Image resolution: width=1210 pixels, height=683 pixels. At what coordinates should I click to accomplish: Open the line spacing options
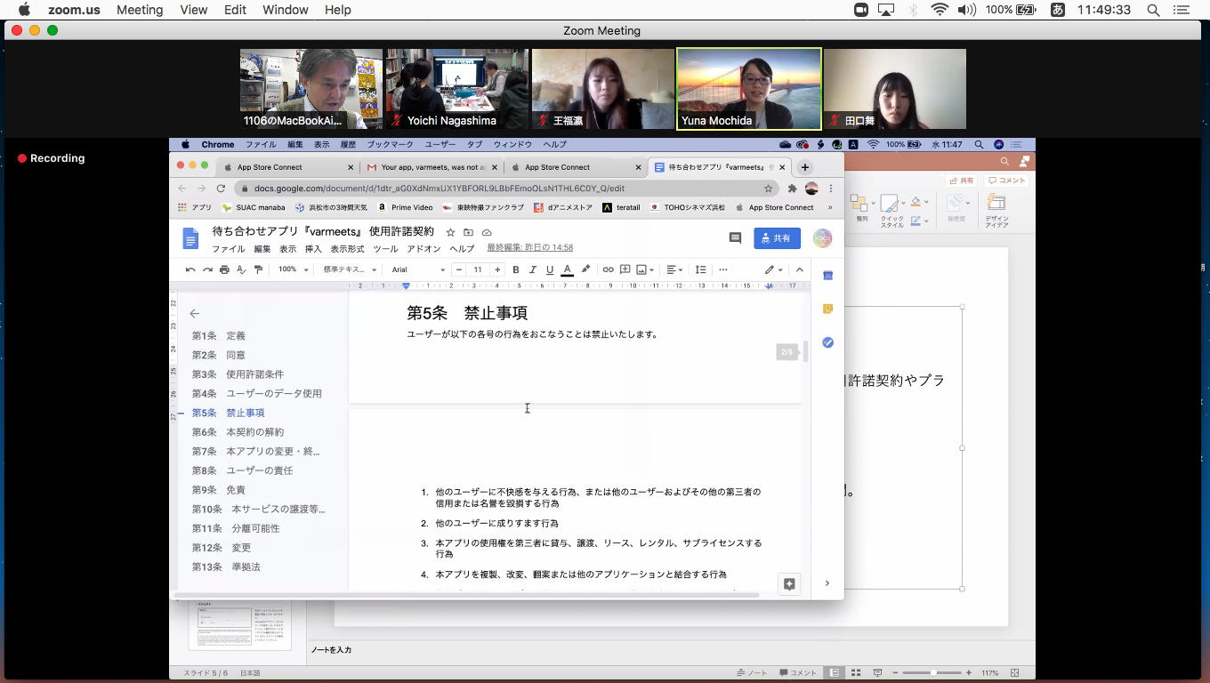click(x=700, y=269)
